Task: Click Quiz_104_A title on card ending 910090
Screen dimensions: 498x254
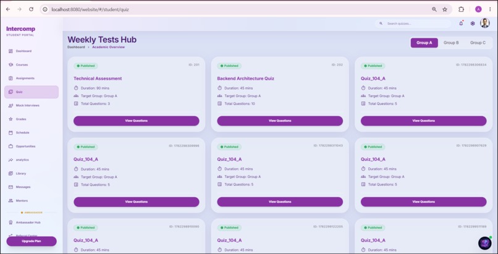Action: 86,240
